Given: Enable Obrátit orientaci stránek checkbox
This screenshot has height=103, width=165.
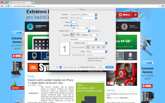Looking at the screenshot, I should (86, 58).
